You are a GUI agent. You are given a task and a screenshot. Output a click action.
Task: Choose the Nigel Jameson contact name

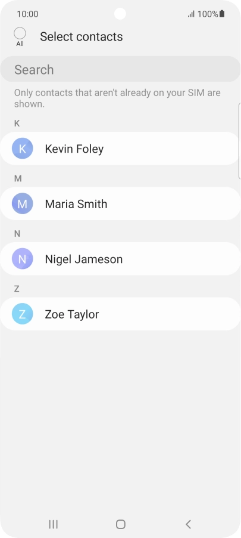click(x=83, y=259)
